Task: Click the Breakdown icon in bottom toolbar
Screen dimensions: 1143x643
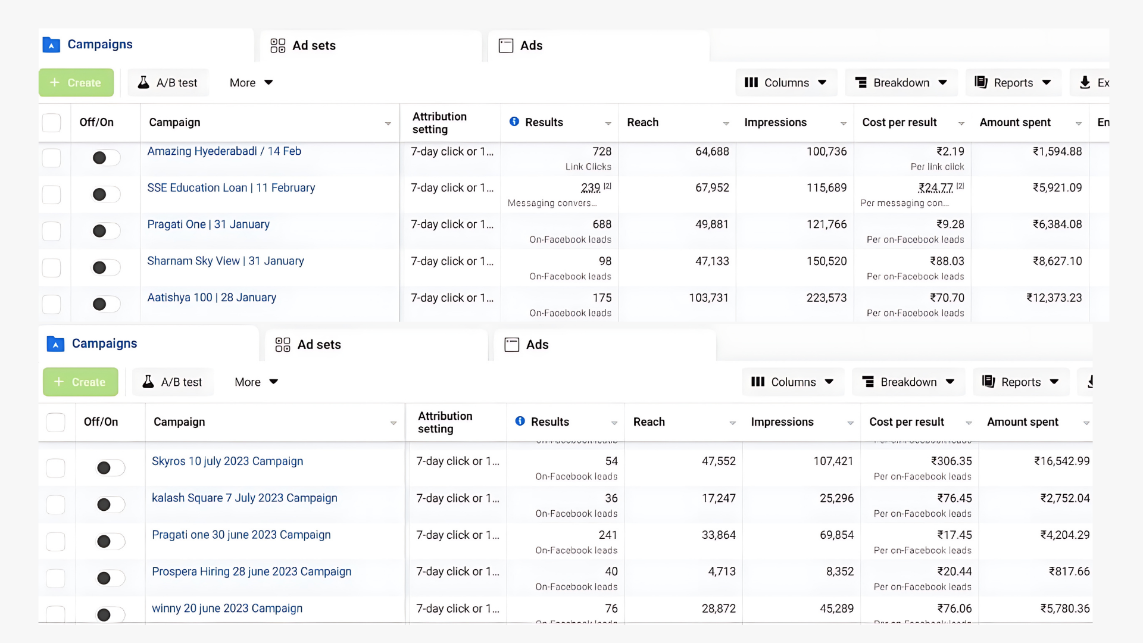Action: click(x=869, y=382)
